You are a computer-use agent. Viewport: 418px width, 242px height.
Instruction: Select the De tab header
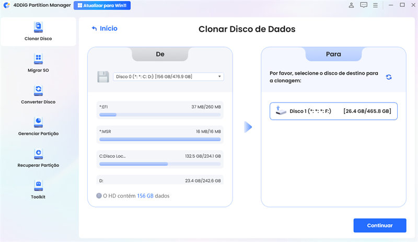pos(160,54)
